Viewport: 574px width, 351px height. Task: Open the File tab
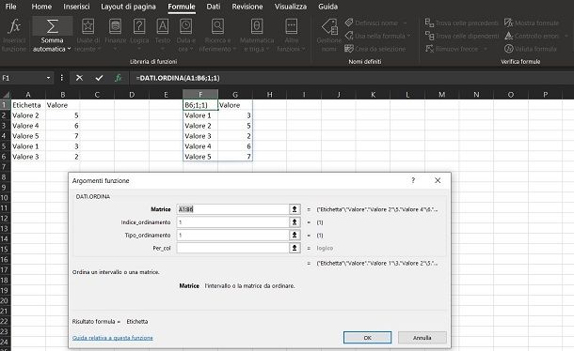10,7
